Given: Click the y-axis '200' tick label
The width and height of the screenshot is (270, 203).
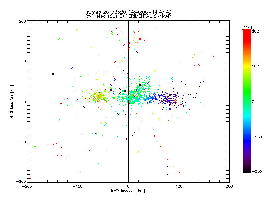Looking at the screenshot, I should click(x=22, y=21).
